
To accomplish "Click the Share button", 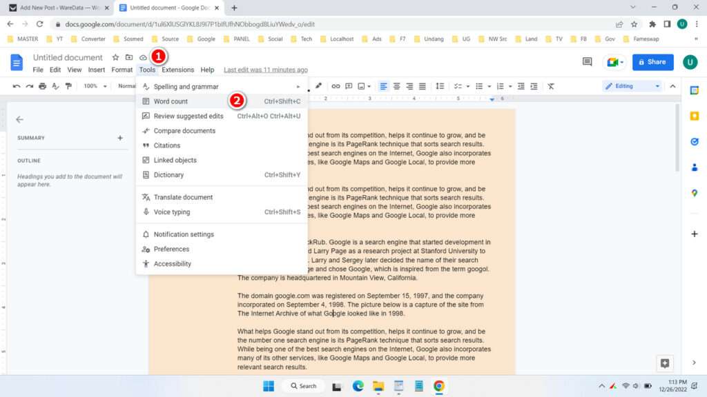I will tap(652, 61).
